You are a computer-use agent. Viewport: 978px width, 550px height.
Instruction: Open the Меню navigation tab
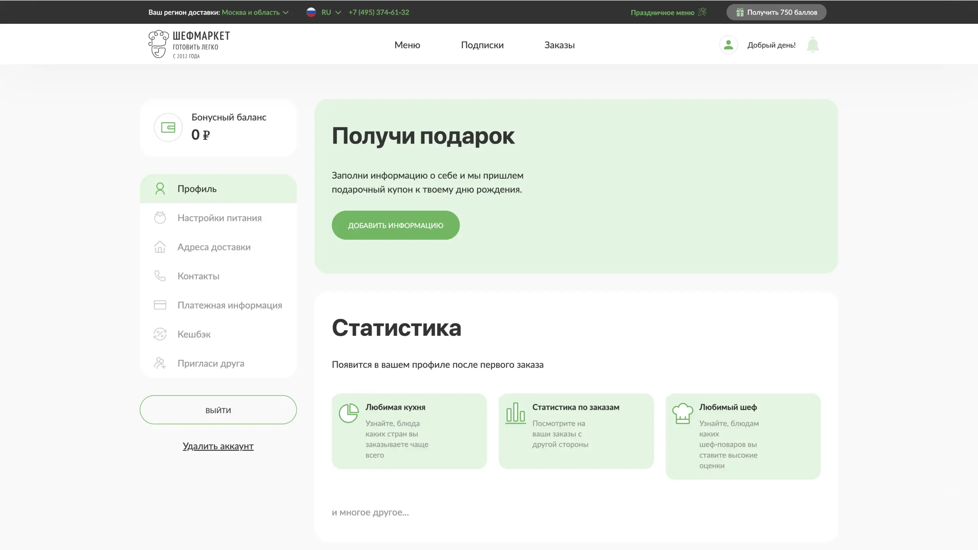(407, 45)
